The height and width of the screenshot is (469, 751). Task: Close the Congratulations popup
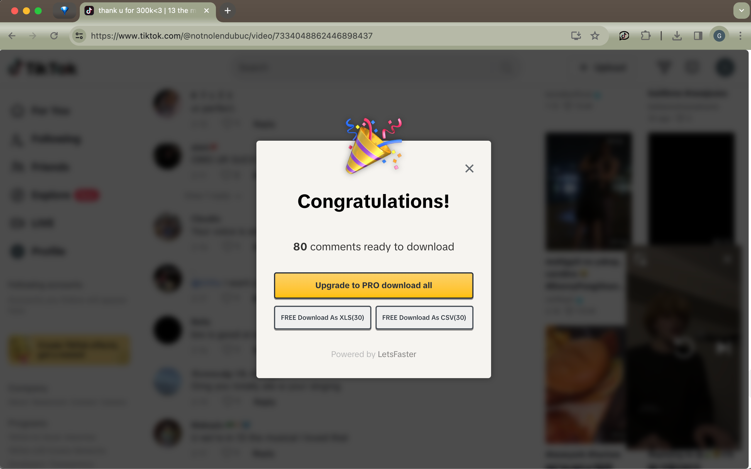click(469, 169)
